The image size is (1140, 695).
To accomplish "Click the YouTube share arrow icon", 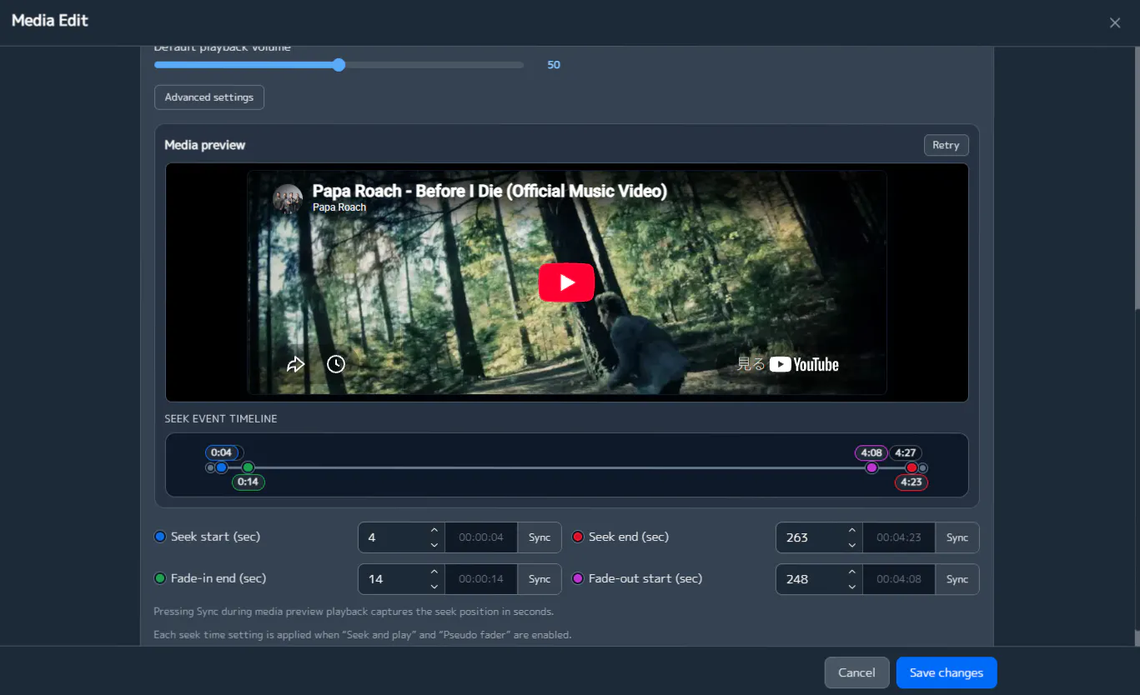I will point(295,364).
